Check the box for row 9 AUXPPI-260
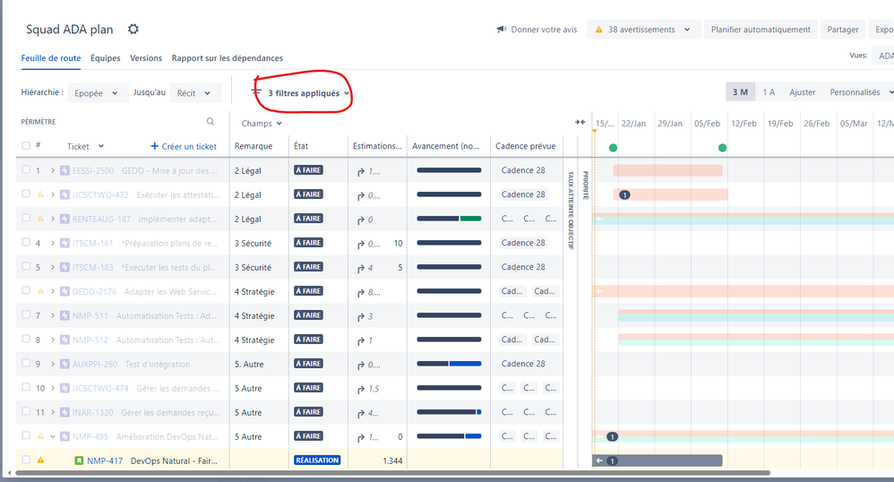This screenshot has height=482, width=894. coord(26,363)
